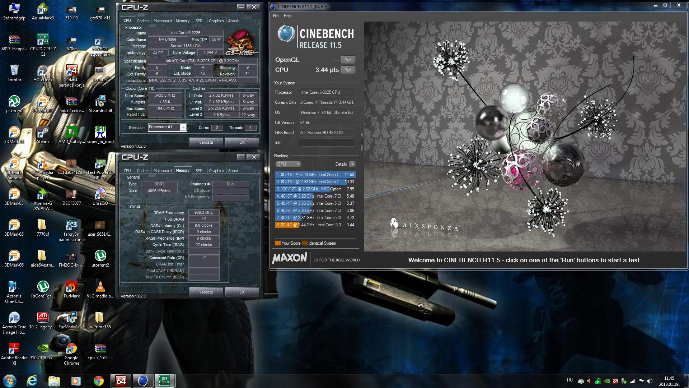The image size is (689, 388).
Task: Run the OpenGL test in Cinebench
Action: (348, 60)
